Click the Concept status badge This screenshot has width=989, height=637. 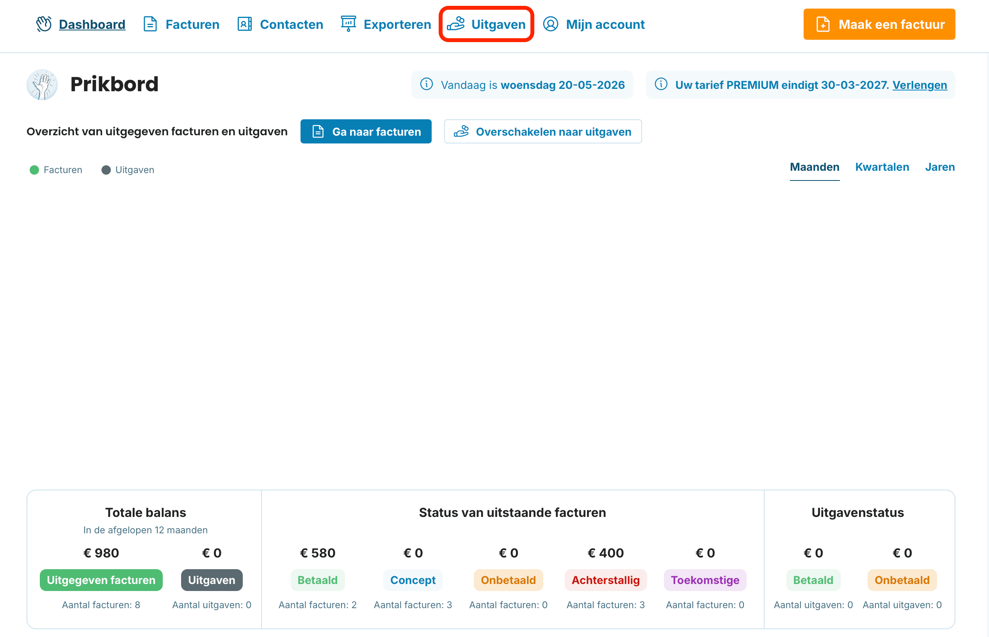click(413, 580)
